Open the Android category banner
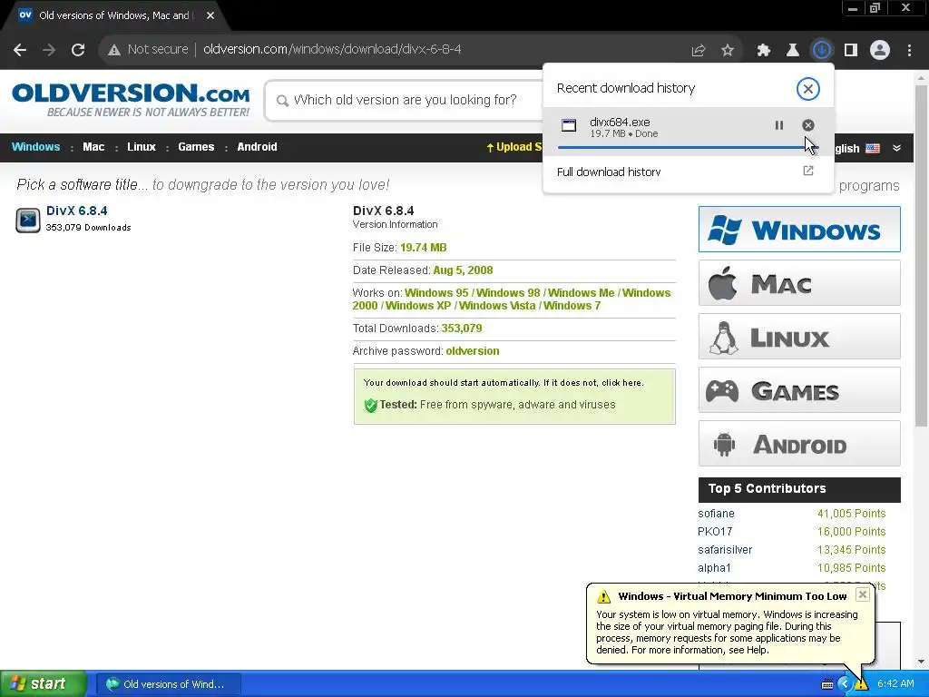 (799, 443)
